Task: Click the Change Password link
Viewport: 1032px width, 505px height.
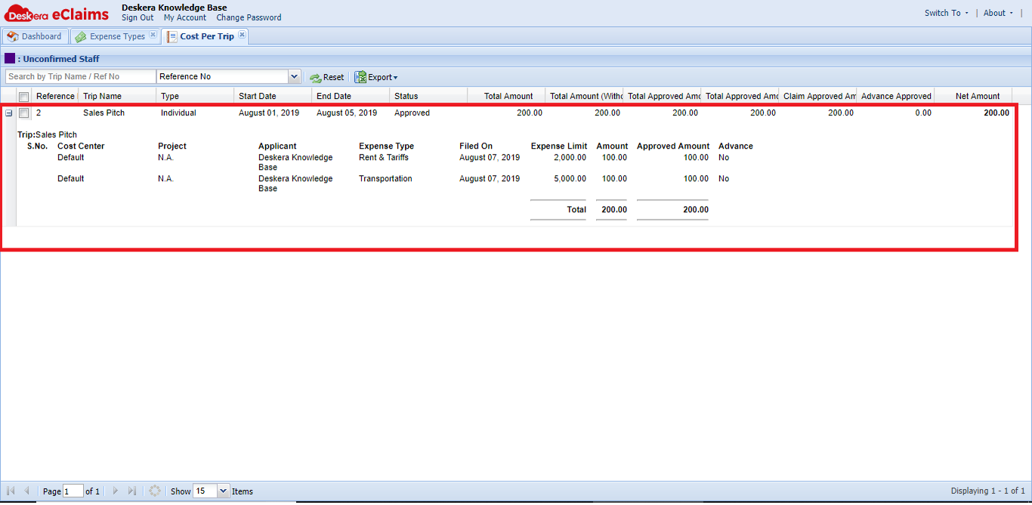Action: 249,17
